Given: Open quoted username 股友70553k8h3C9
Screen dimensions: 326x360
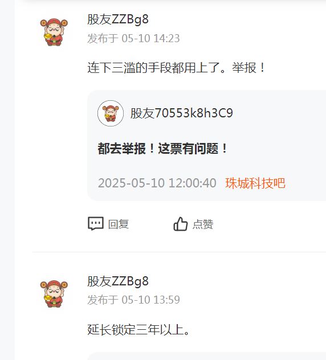Looking at the screenshot, I should 182,113.
